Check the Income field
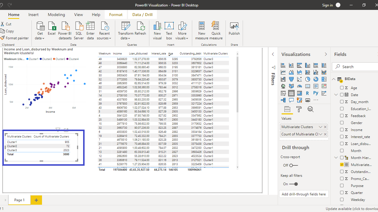 342,130
